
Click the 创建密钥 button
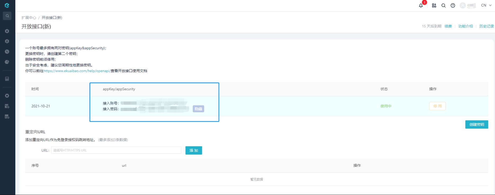tap(476, 124)
